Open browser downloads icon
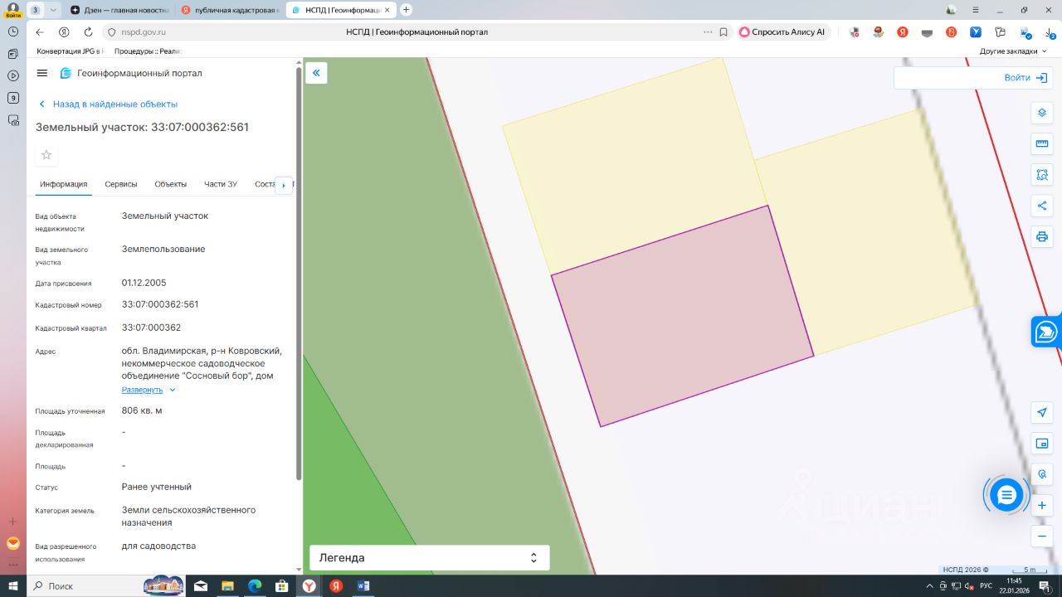Viewport: 1062px width, 597px height. [x=1050, y=32]
